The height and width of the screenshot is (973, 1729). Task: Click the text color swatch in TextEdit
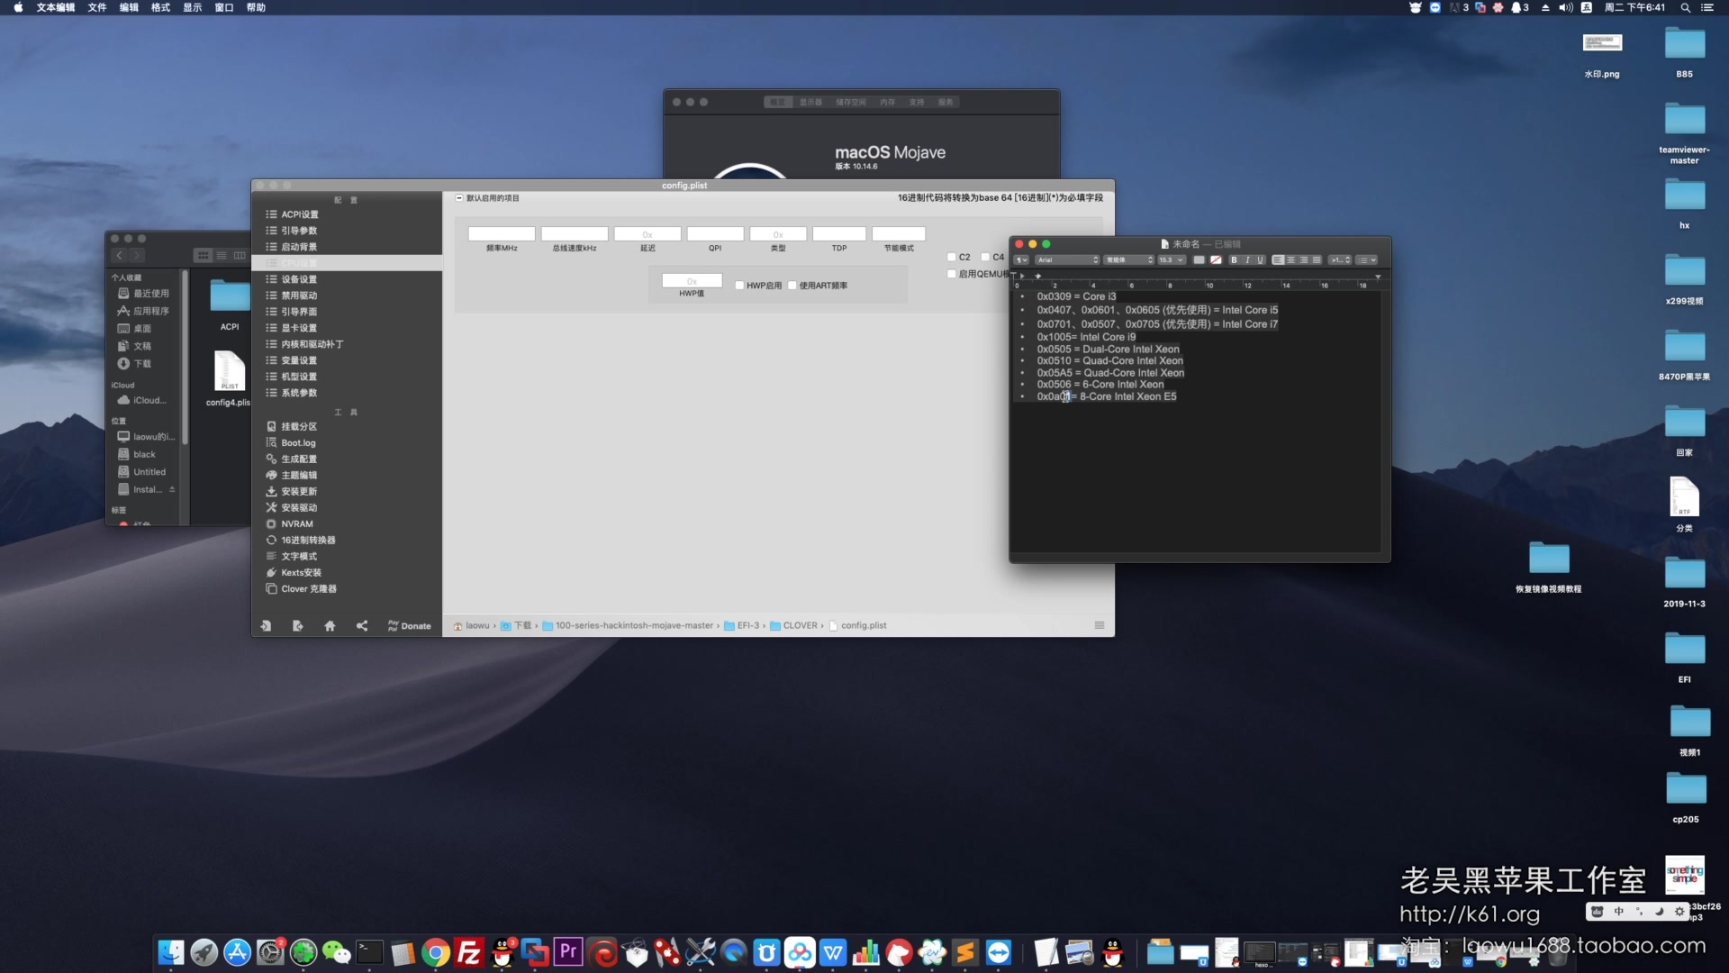(x=1199, y=259)
